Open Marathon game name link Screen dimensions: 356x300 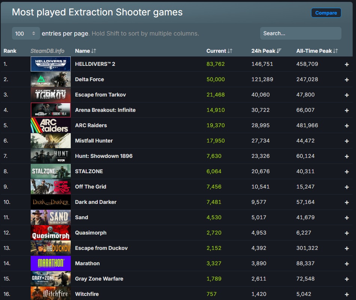(x=88, y=263)
